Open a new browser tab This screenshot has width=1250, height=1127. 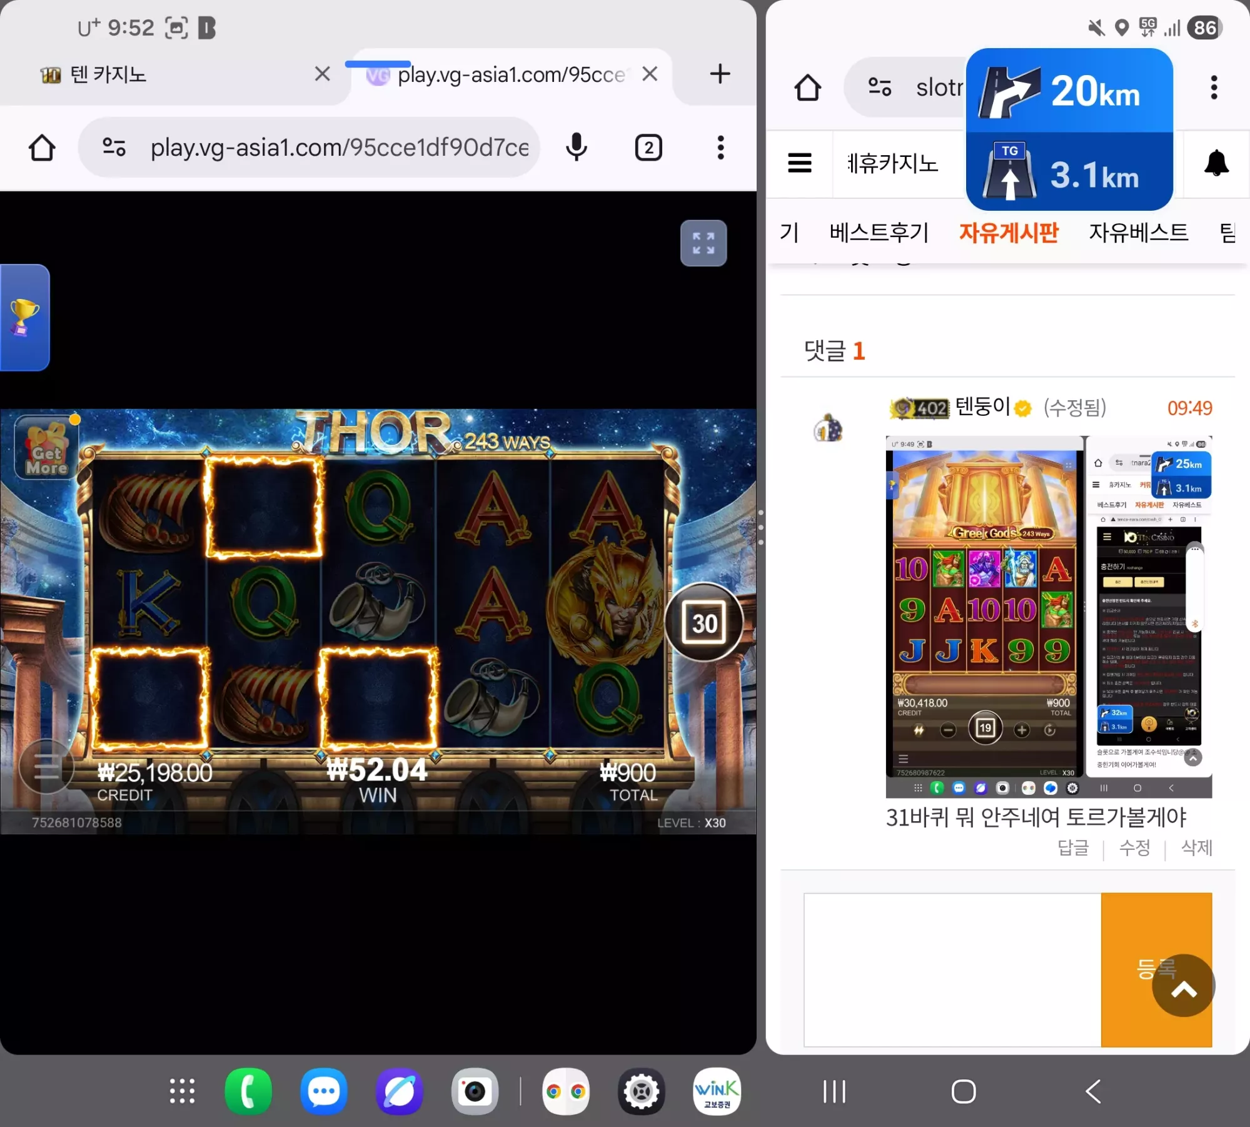[x=720, y=74]
